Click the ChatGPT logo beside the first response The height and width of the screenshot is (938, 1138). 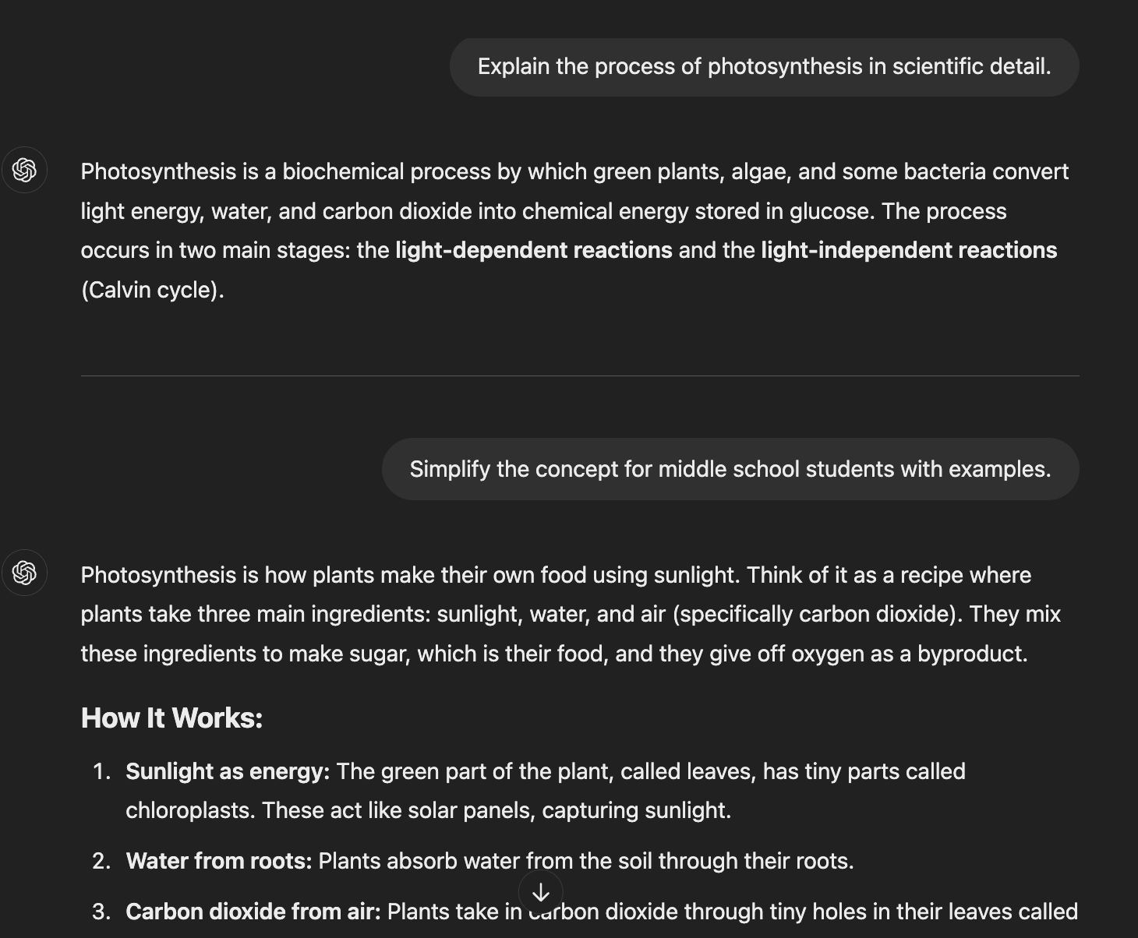25,170
